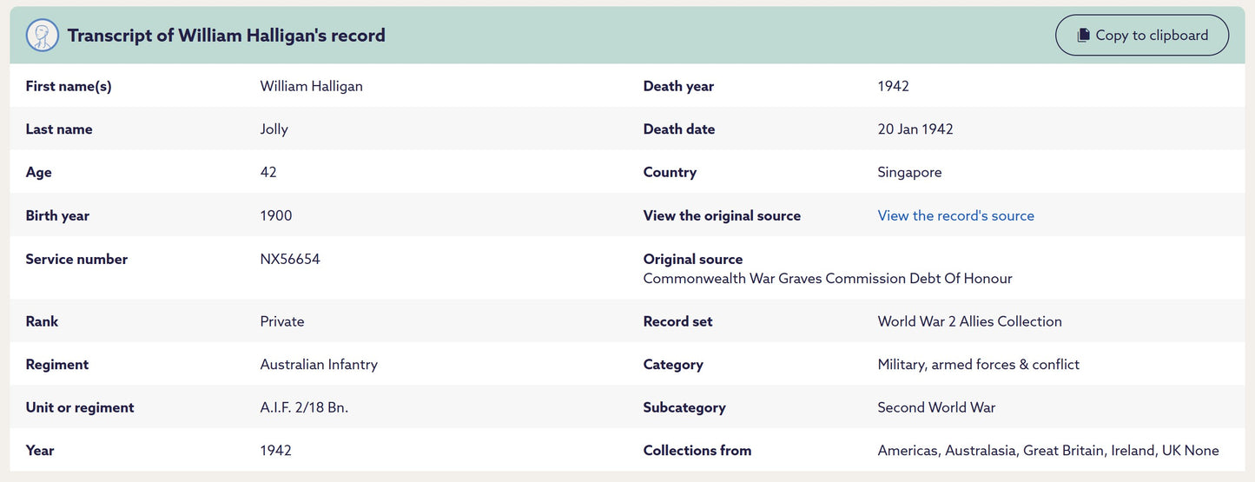Click the Collections from regions list value
This screenshot has height=482, width=1255.
tap(1047, 451)
